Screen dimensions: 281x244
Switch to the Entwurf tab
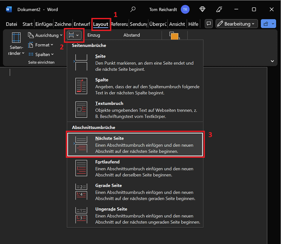(82, 24)
